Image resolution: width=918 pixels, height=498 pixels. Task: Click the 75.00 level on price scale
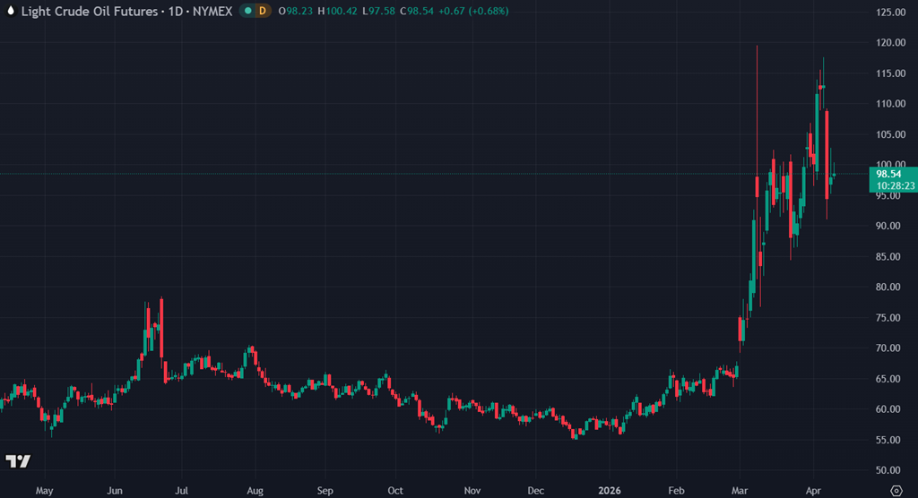pos(888,318)
